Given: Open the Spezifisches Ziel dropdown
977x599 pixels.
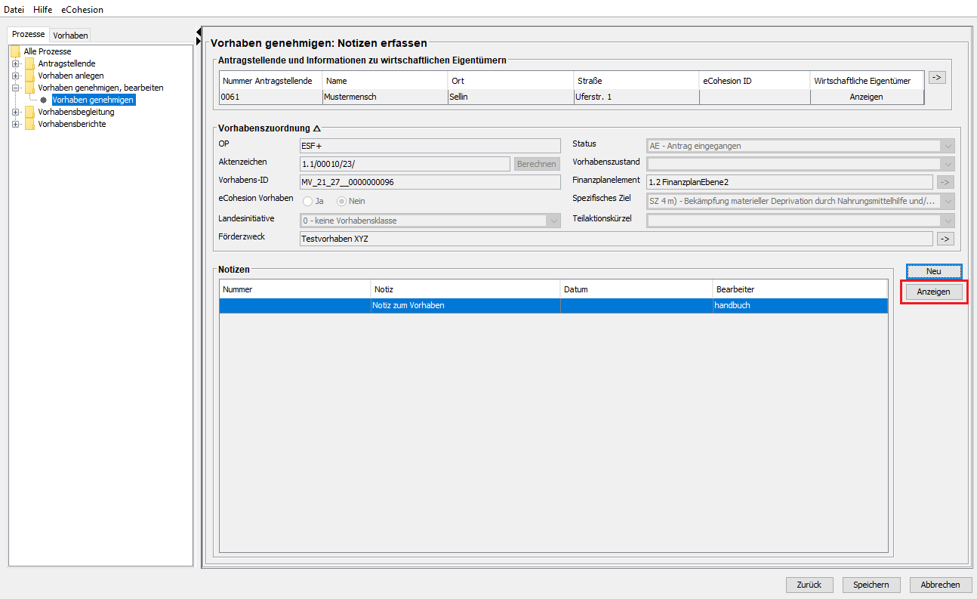Looking at the screenshot, I should click(x=948, y=201).
